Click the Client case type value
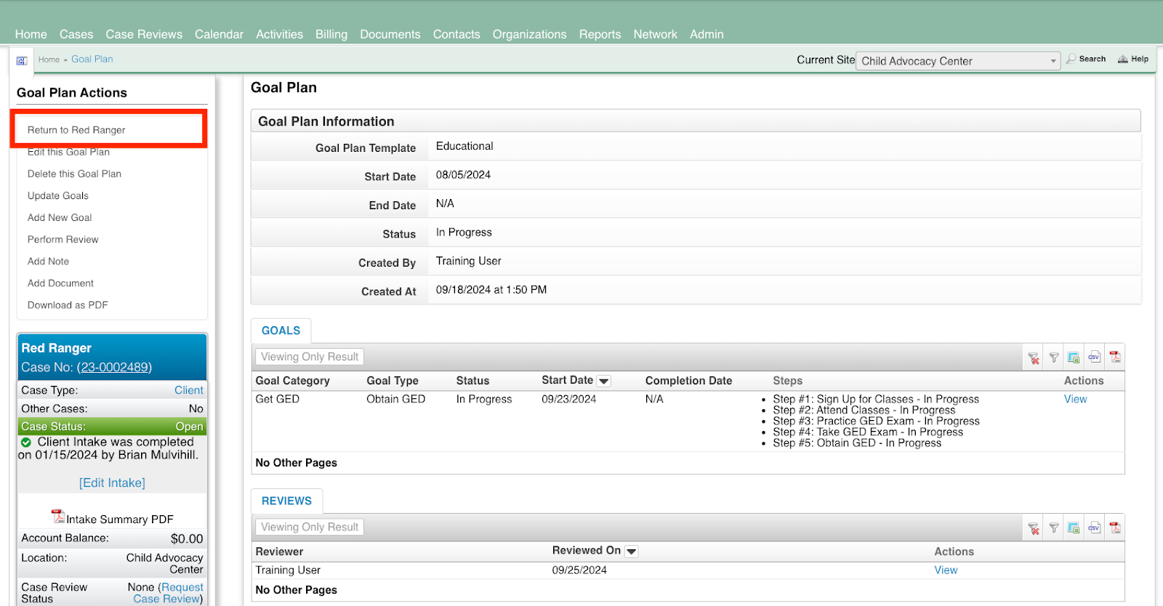This screenshot has width=1163, height=606. pyautogui.click(x=189, y=390)
